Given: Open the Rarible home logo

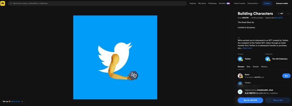Looking at the screenshot, I should [3, 3].
